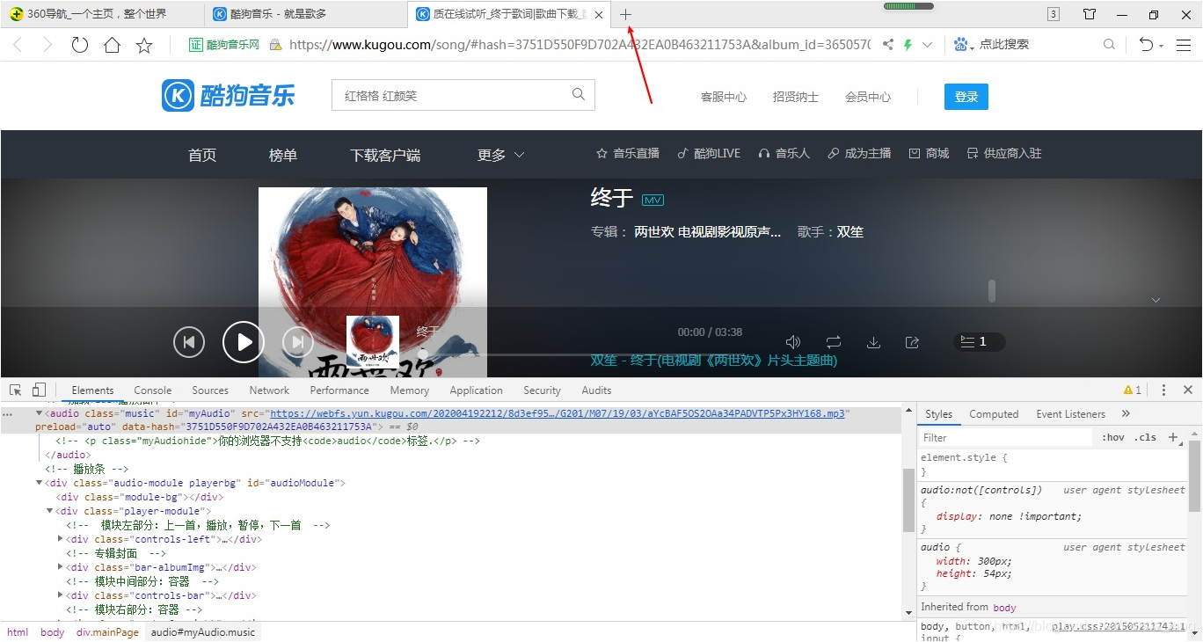The width and height of the screenshot is (1203, 642).
Task: Toggle the bookmark star in the address bar
Action: (x=143, y=43)
